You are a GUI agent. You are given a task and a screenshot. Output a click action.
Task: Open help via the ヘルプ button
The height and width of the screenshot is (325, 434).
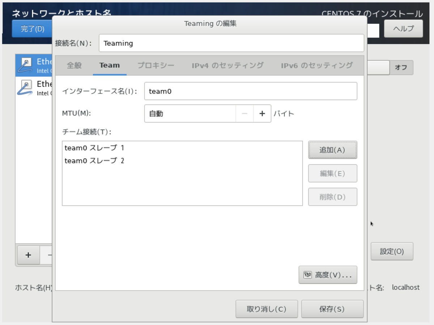click(403, 29)
